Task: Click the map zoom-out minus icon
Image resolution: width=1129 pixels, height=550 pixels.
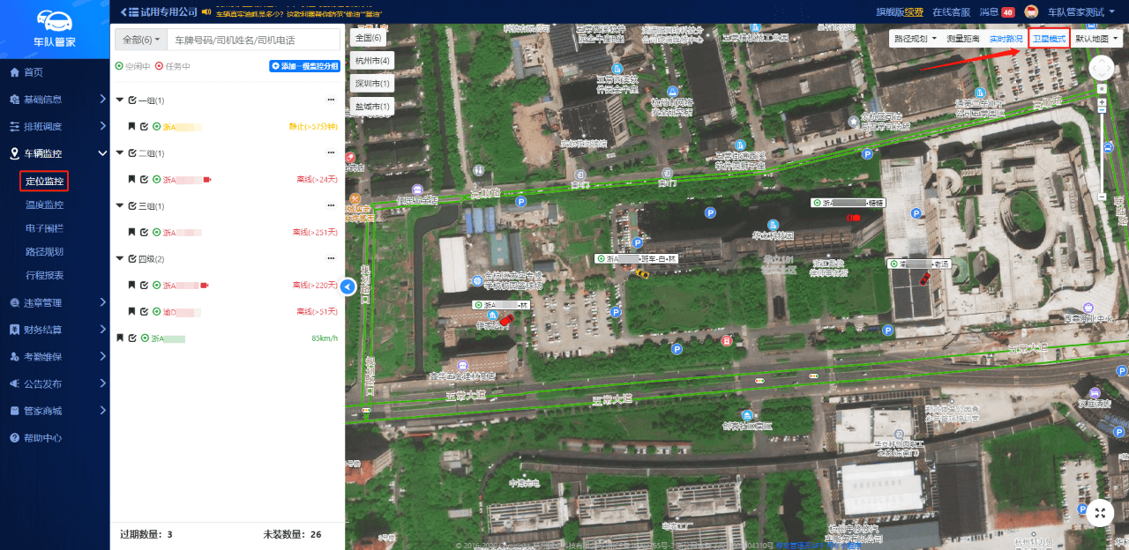Action: [x=1102, y=196]
